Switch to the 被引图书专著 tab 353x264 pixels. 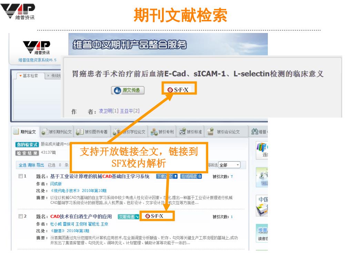coord(92,132)
